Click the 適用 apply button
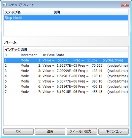The width and height of the screenshot is (132, 138). [x=50, y=131]
